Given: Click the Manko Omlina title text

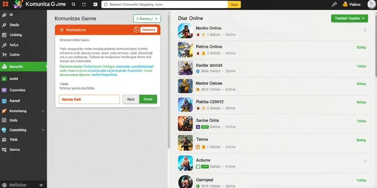Looking at the screenshot, I should click(x=208, y=28).
